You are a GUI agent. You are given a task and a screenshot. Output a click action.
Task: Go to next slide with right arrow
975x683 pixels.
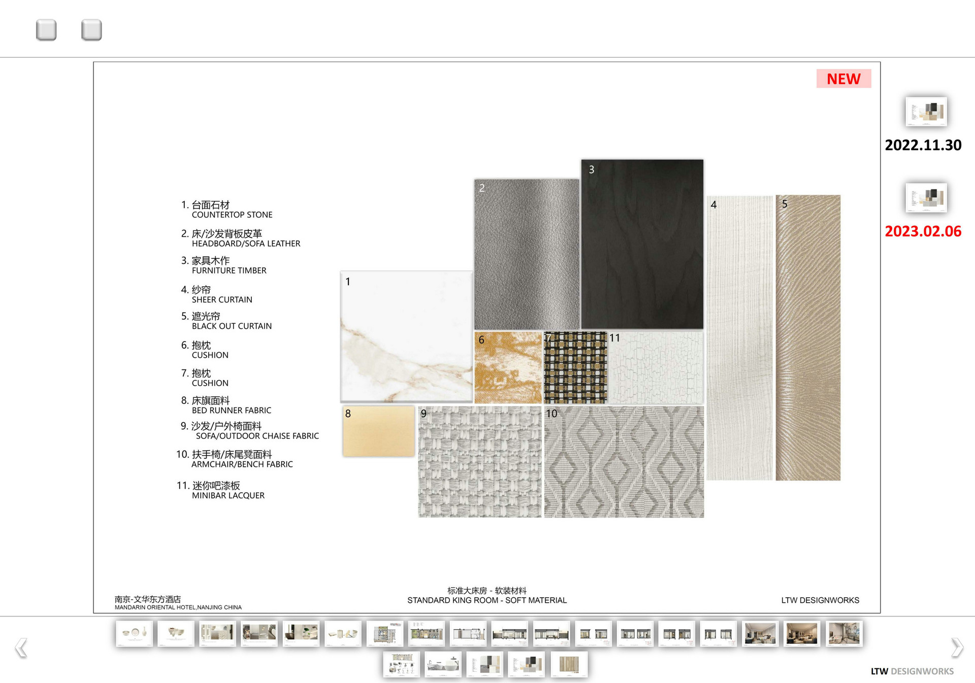pos(956,647)
